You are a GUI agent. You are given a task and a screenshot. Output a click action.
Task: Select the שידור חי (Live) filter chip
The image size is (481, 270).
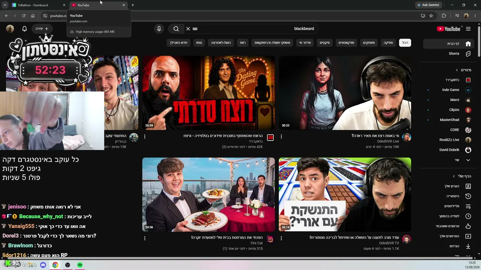(305, 43)
